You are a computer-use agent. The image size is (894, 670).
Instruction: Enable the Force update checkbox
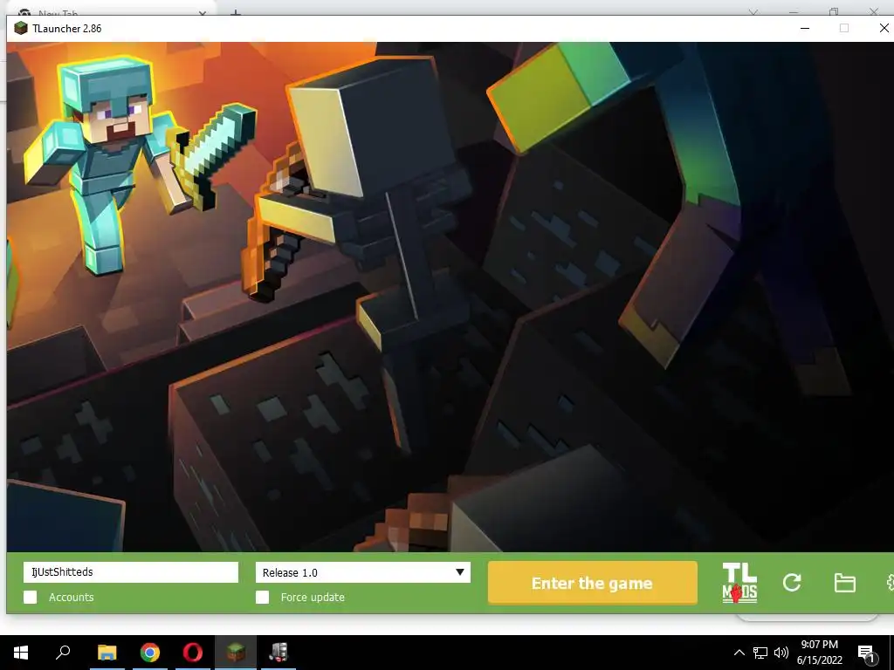[262, 597]
